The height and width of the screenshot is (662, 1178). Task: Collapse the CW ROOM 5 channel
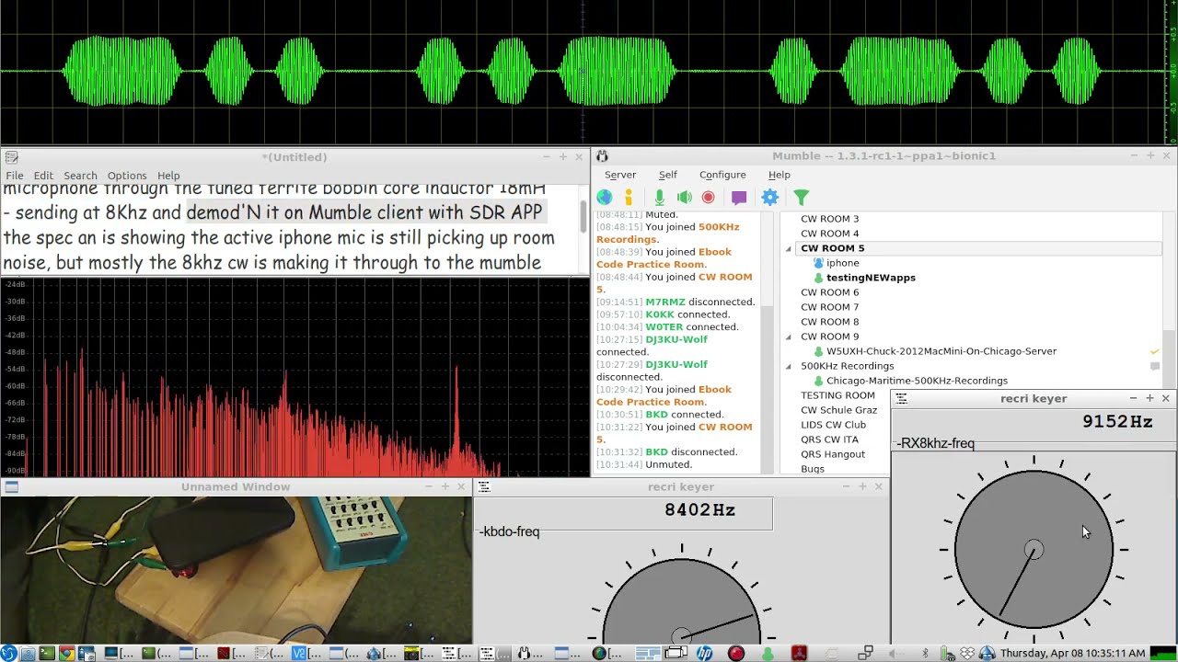(788, 248)
